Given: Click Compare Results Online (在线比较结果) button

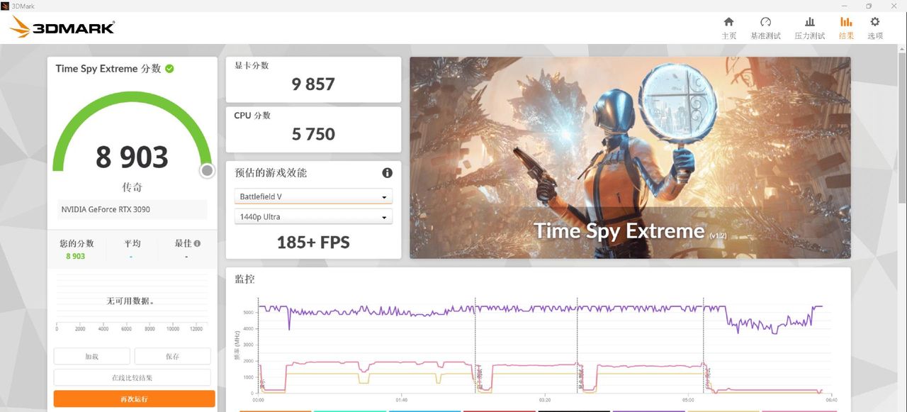Looking at the screenshot, I should click(132, 378).
